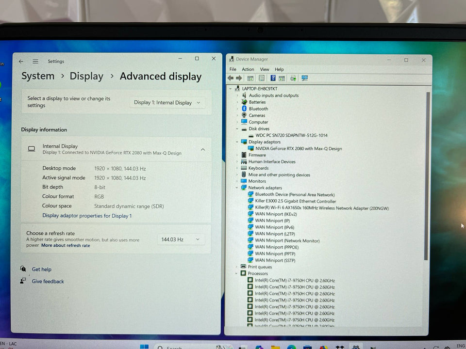466x349 pixels.
Task: Click the Firmware category icon
Action: (244, 155)
